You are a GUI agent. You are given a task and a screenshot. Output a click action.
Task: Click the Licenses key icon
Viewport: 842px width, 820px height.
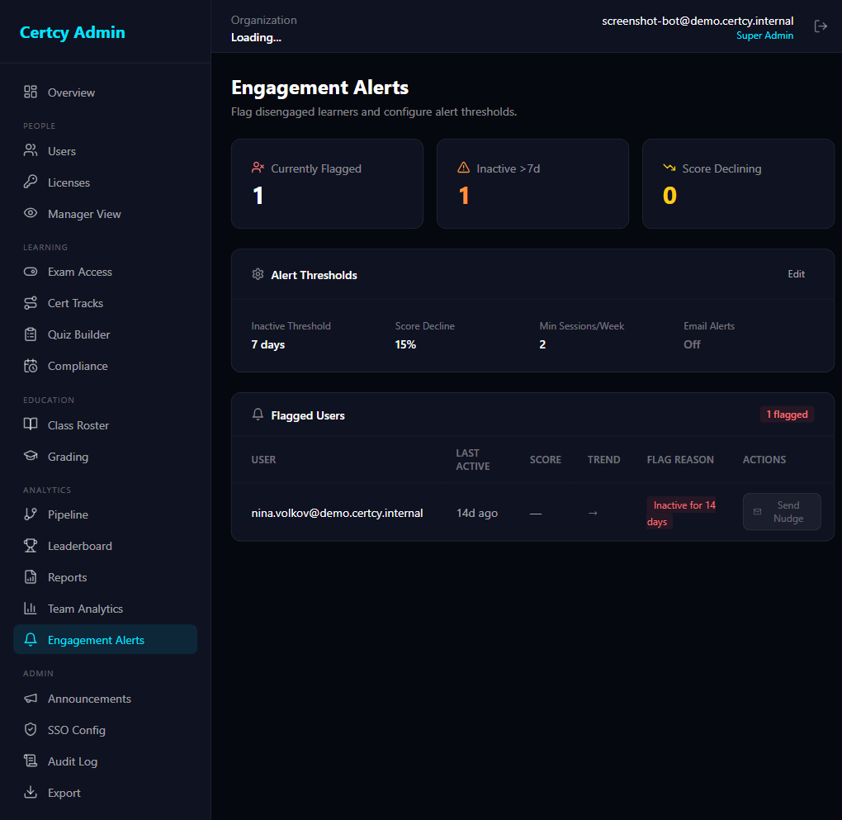click(x=31, y=182)
